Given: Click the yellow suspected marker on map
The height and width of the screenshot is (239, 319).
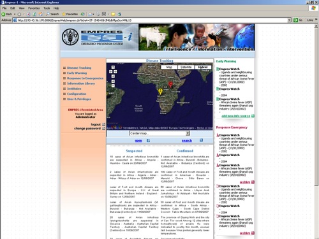Looking at the screenshot, I should click(x=160, y=92).
